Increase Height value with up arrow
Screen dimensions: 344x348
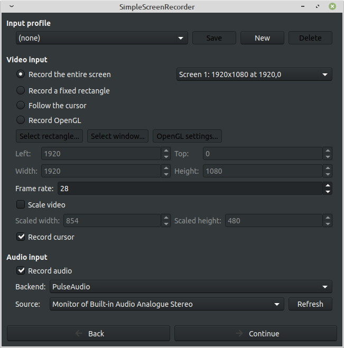[328, 168]
